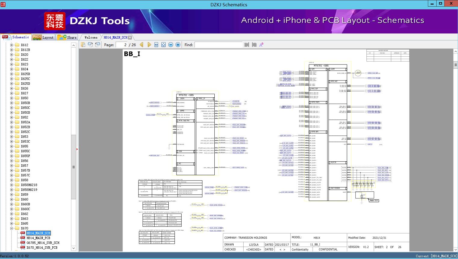Go to the previous page arrow
Viewport: 458px width, 259px height.
pos(142,45)
